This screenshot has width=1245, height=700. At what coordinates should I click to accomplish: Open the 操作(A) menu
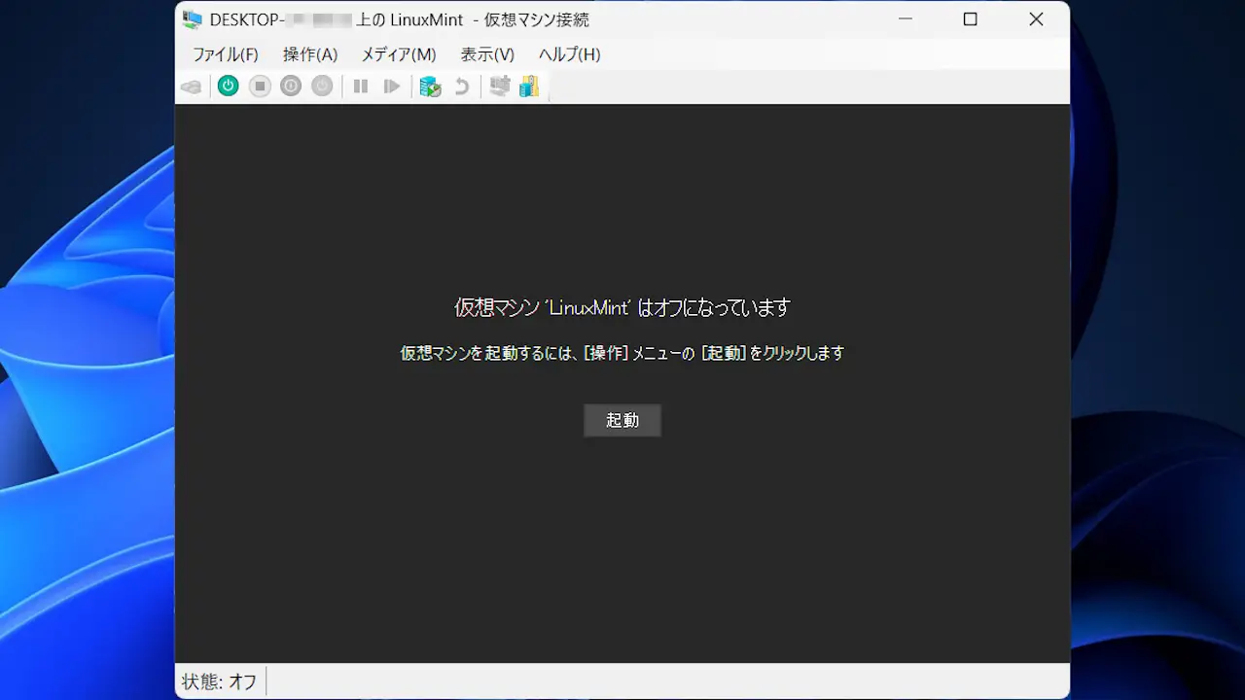coord(310,54)
